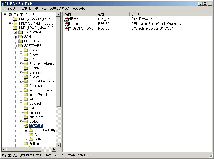
Task: Click the HKEY_CLASSES_ROOT folder icon
Action: tap(15, 19)
